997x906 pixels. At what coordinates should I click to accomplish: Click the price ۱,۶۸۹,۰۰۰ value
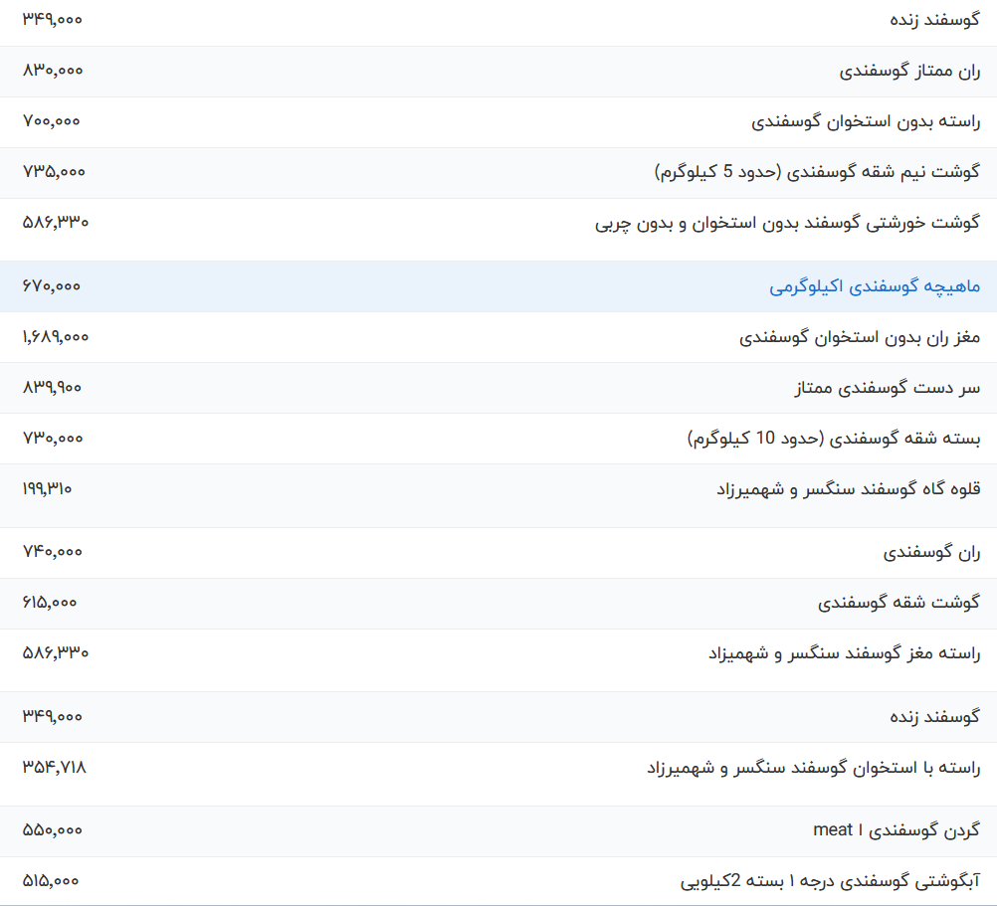click(55, 337)
